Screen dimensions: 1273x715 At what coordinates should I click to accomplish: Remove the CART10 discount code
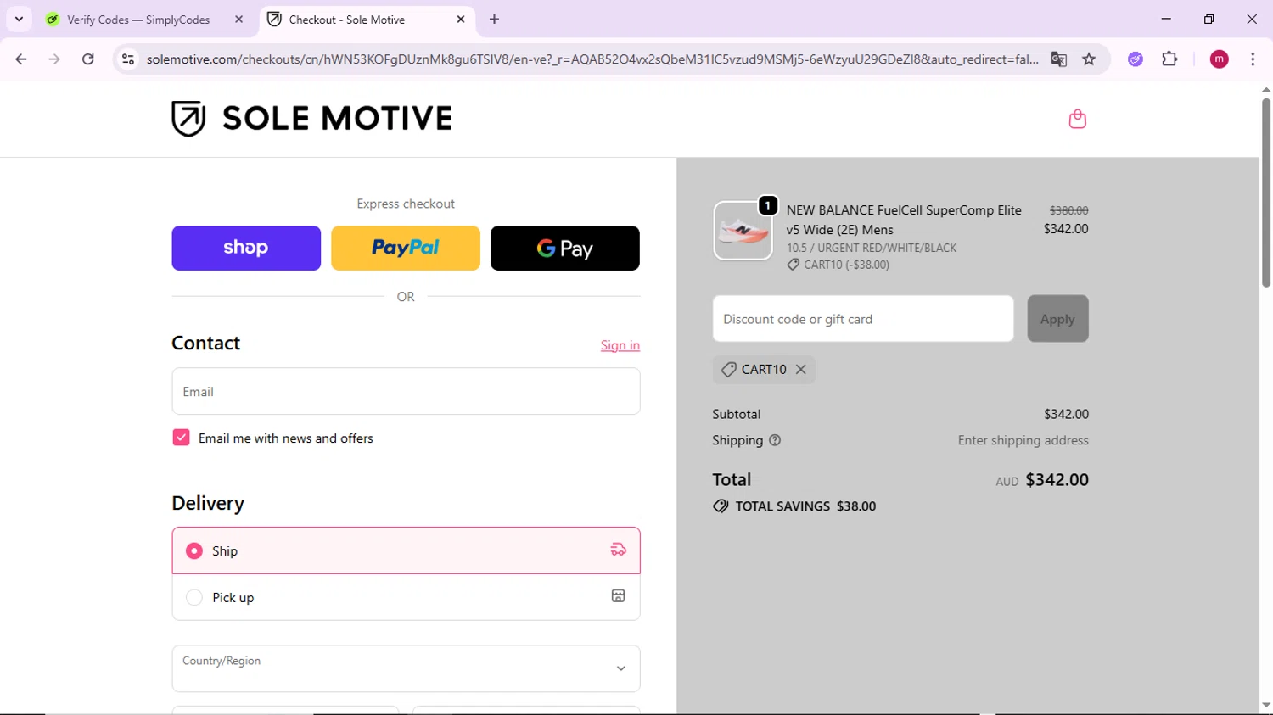click(x=800, y=370)
